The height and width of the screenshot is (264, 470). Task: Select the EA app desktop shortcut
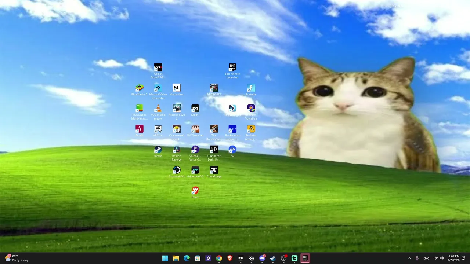coord(232,152)
